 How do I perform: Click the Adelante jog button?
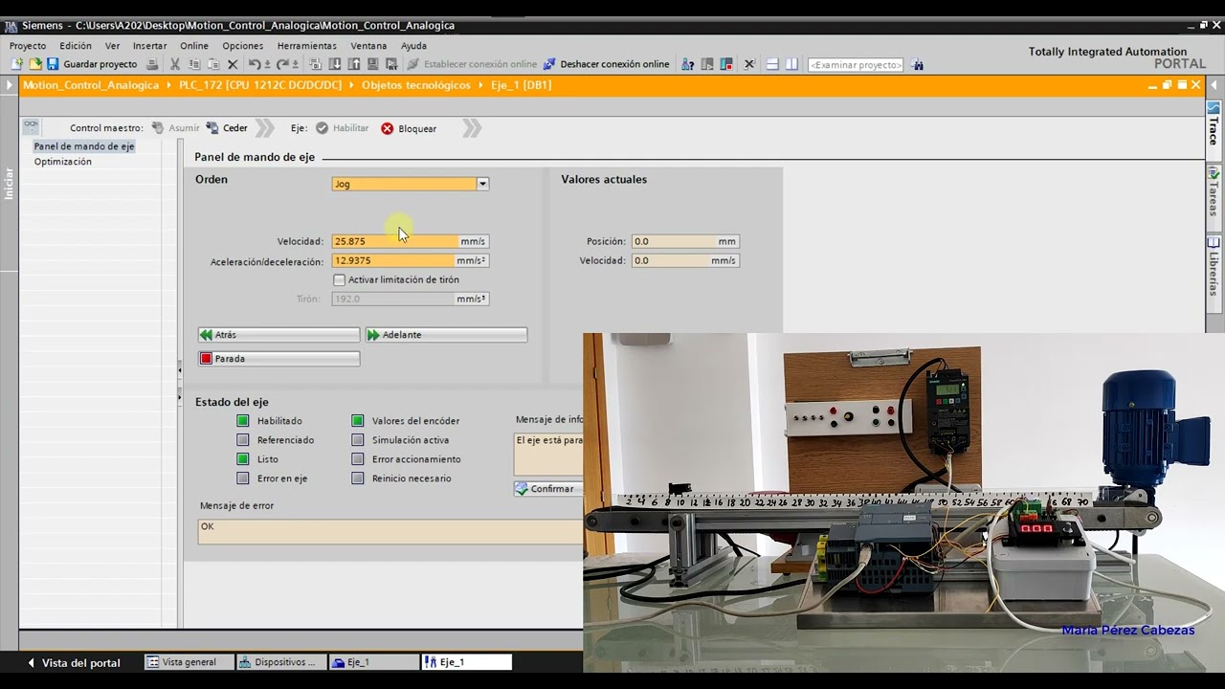(446, 335)
